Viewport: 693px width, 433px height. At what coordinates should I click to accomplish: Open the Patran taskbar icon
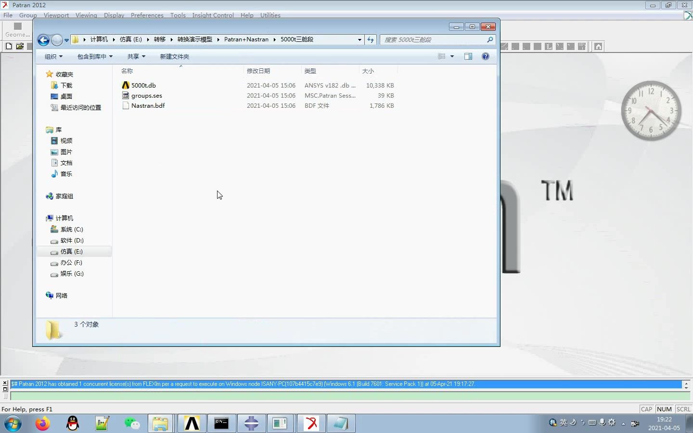311,423
